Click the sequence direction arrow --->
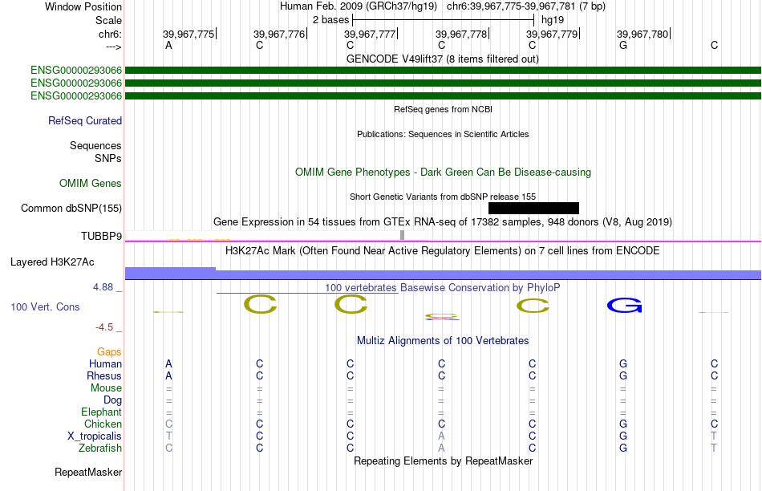Image resolution: width=762 pixels, height=491 pixels. click(x=113, y=47)
